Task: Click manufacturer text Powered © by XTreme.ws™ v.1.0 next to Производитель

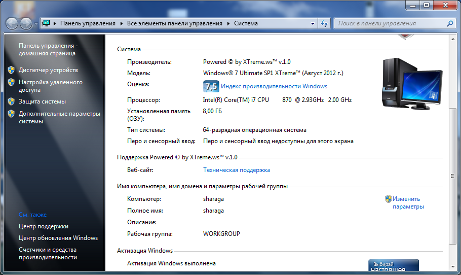Action: point(247,62)
